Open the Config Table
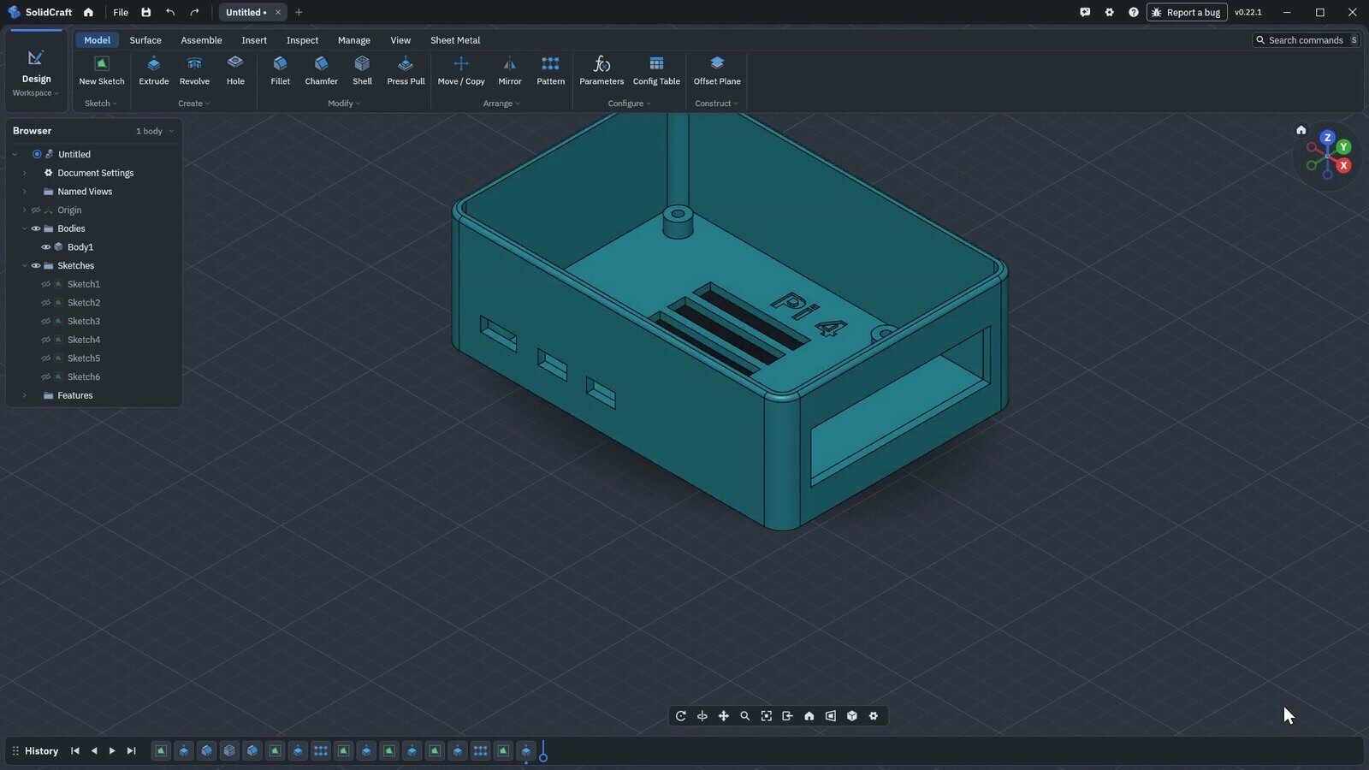This screenshot has width=1369, height=770. click(x=656, y=71)
